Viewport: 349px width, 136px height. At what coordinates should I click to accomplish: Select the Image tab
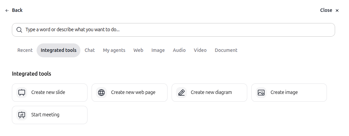tap(158, 50)
